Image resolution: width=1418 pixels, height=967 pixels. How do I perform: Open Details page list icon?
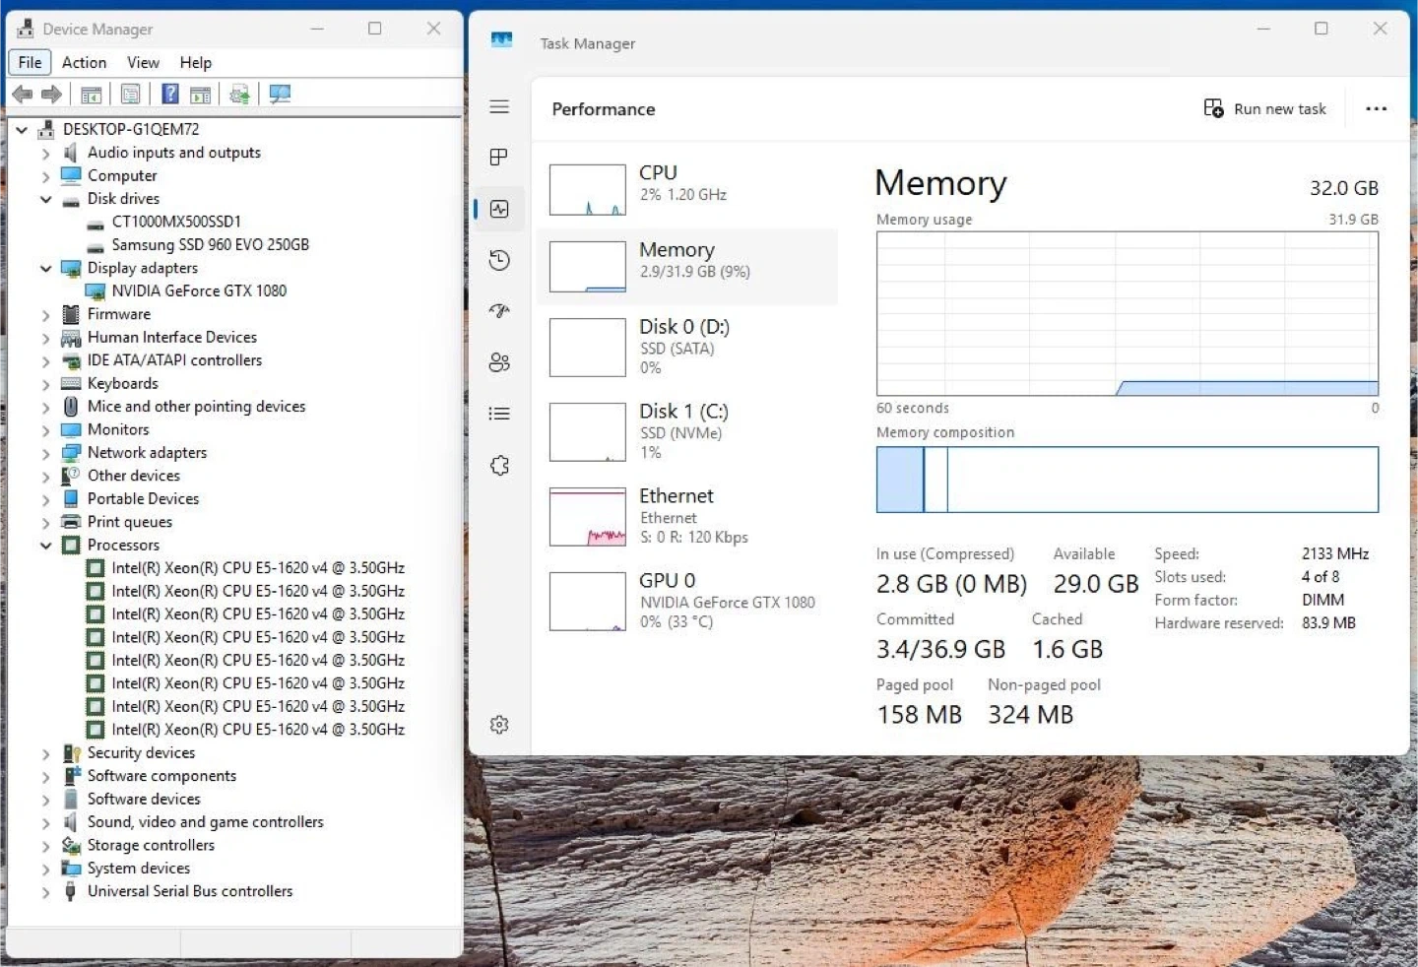click(x=499, y=414)
